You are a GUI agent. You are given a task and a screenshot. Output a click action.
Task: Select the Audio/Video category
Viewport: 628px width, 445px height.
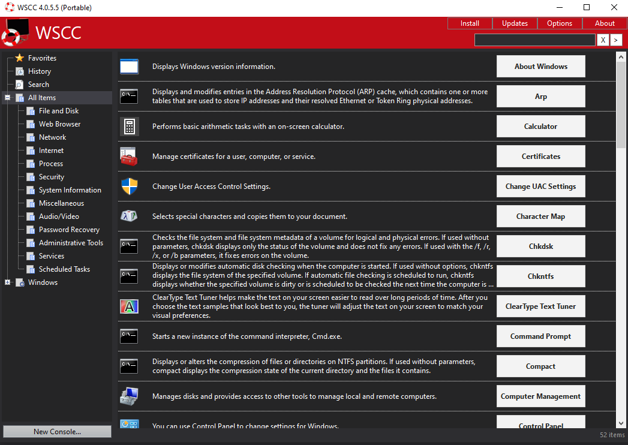[59, 217]
